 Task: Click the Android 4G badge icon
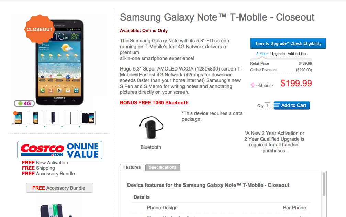24,103
